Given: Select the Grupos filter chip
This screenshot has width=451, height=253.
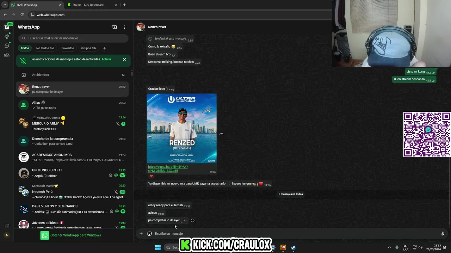Looking at the screenshot, I should [89, 48].
